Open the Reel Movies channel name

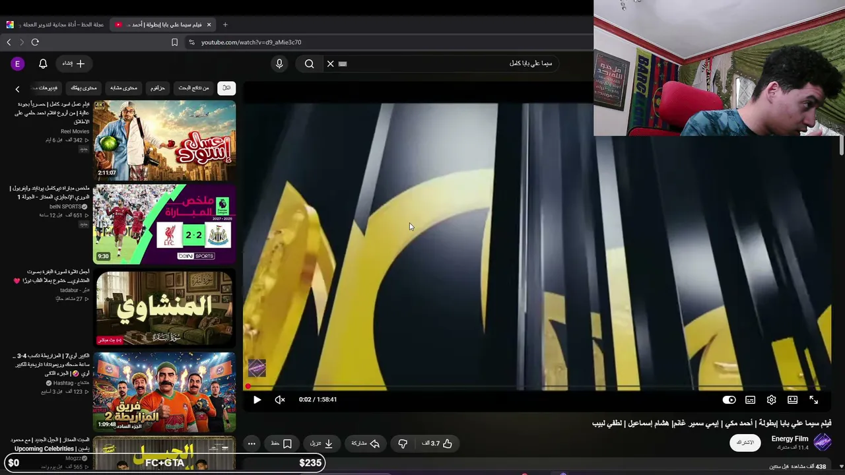pos(75,131)
